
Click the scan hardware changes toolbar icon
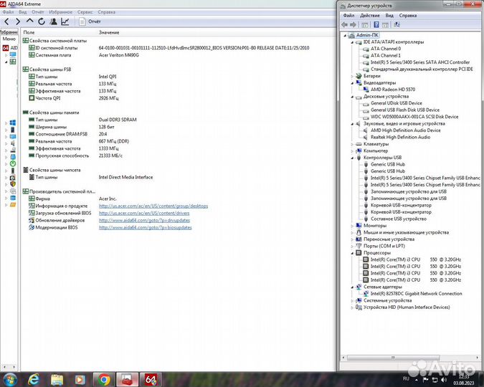pyautogui.click(x=397, y=24)
